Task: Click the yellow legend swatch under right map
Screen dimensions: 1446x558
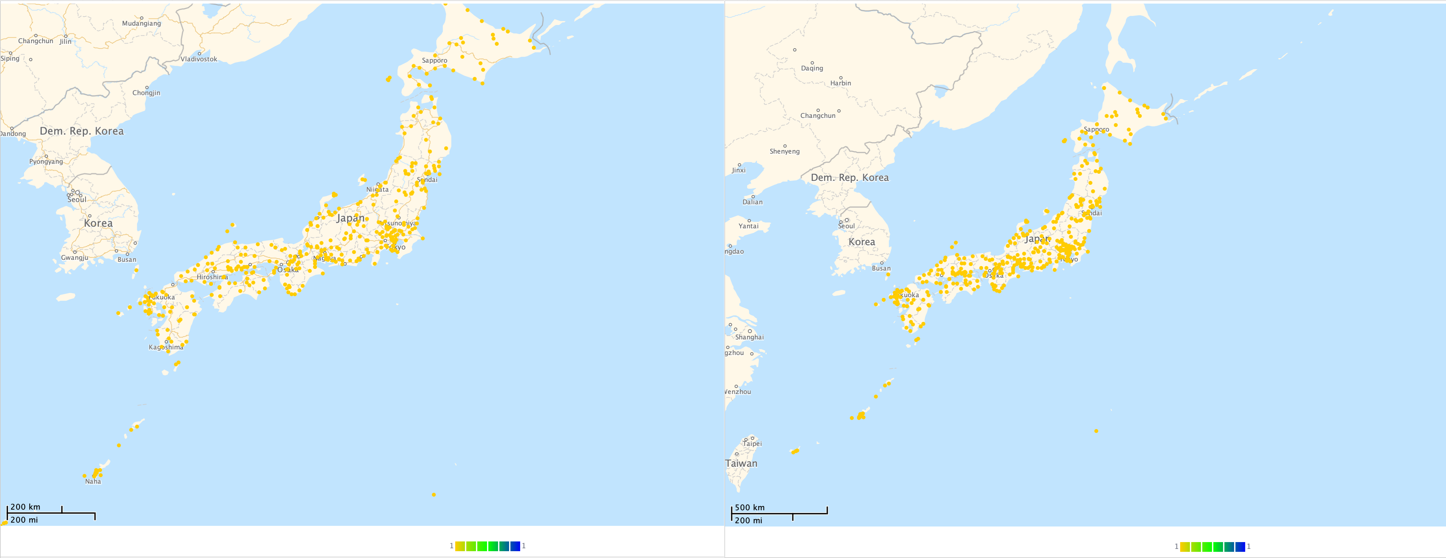Action: pyautogui.click(x=1185, y=547)
